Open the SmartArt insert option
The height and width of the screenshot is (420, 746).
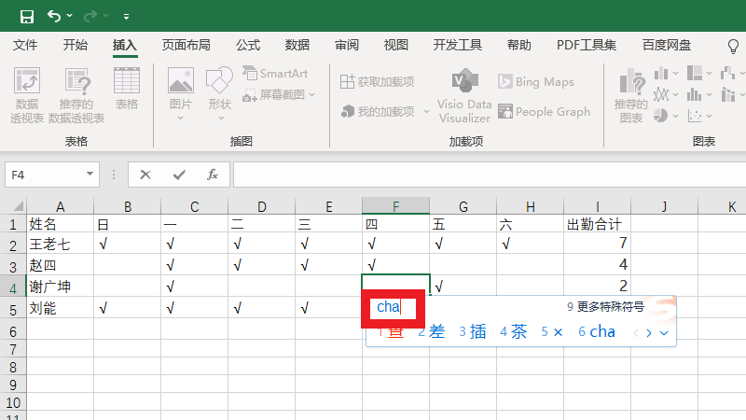pos(275,73)
